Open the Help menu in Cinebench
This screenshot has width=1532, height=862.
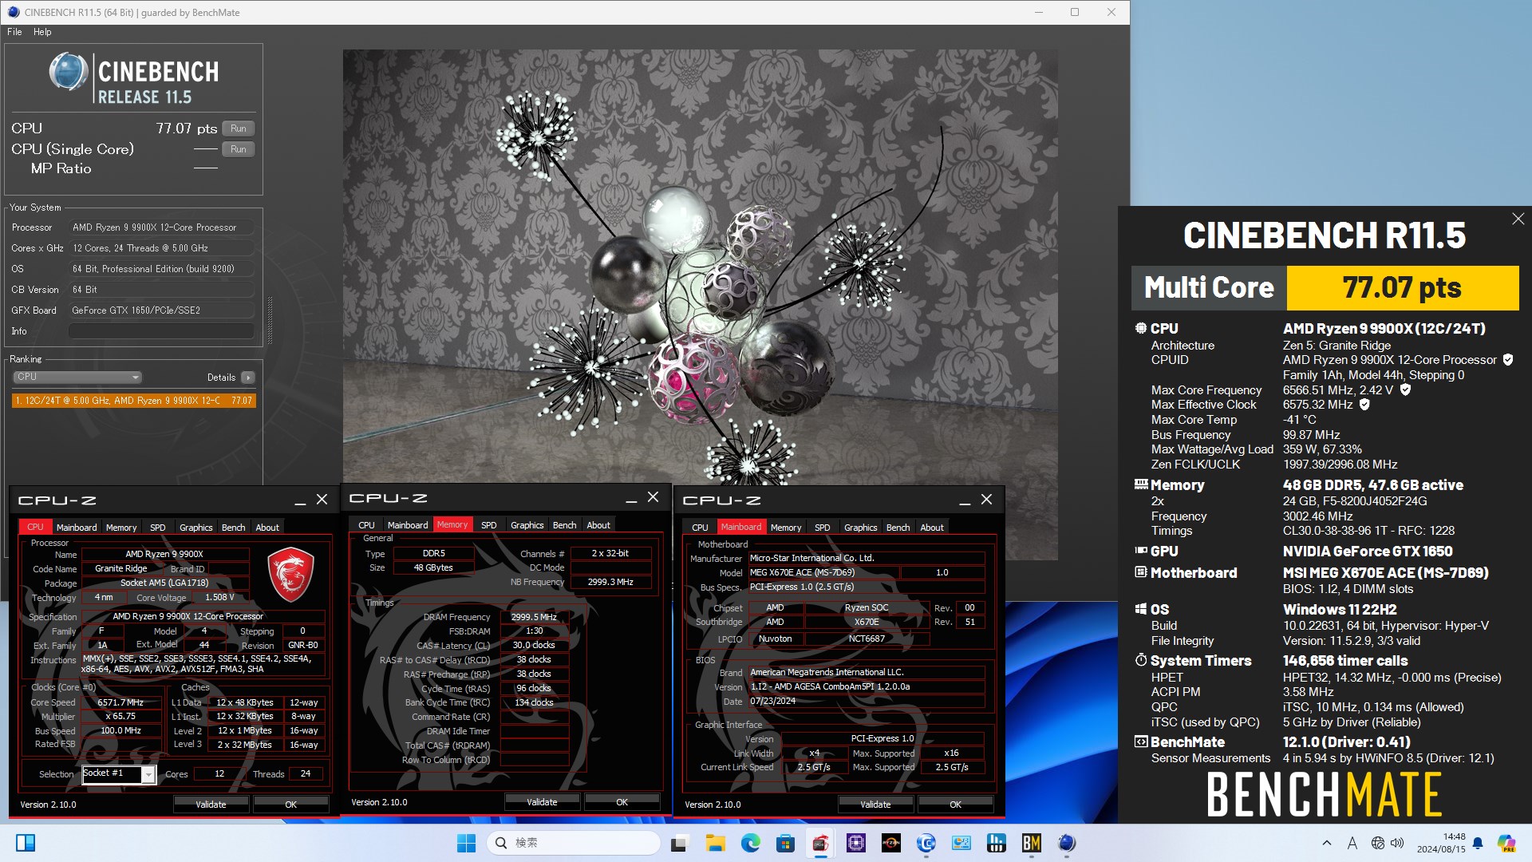tap(42, 32)
